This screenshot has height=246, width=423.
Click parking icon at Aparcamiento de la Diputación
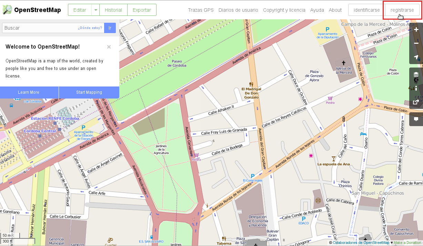[x=328, y=29]
